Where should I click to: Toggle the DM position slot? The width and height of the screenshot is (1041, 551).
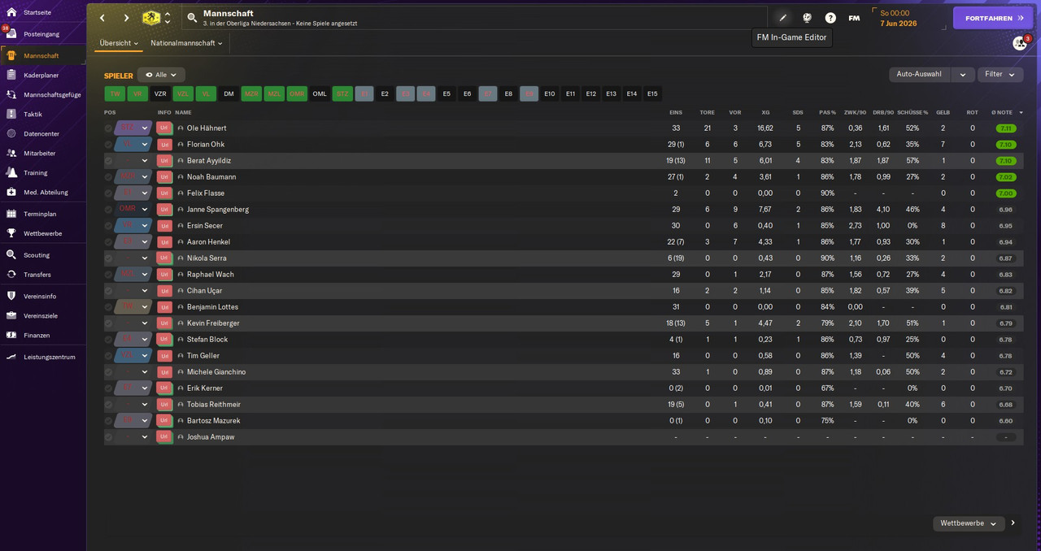coord(229,93)
